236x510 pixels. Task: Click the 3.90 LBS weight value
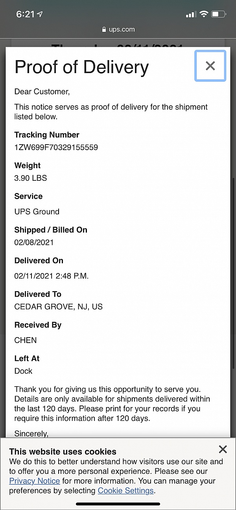(31, 178)
